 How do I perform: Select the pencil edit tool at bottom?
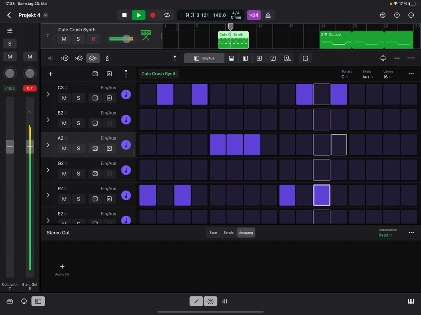click(196, 301)
